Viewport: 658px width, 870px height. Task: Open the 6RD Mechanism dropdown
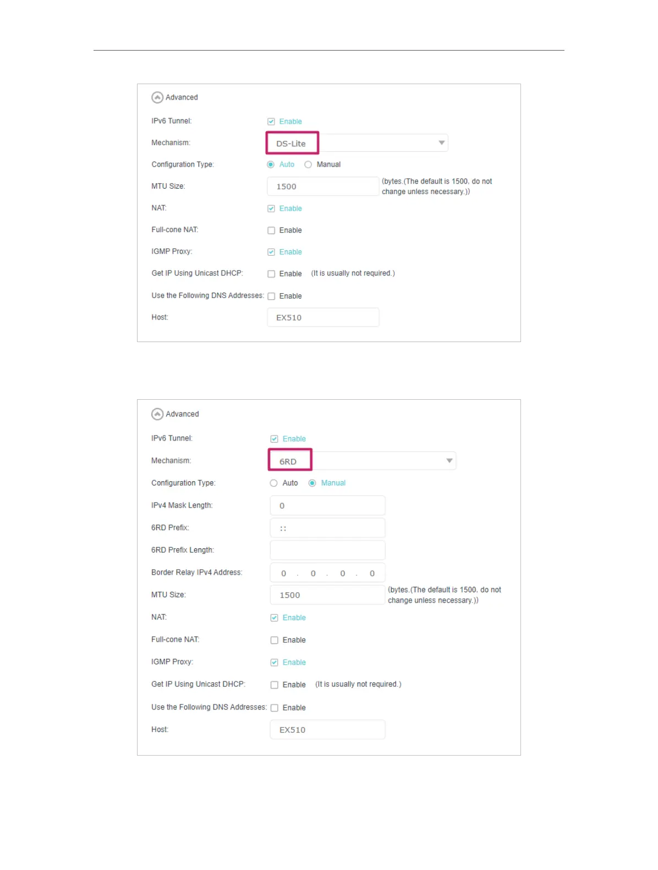tap(449, 461)
